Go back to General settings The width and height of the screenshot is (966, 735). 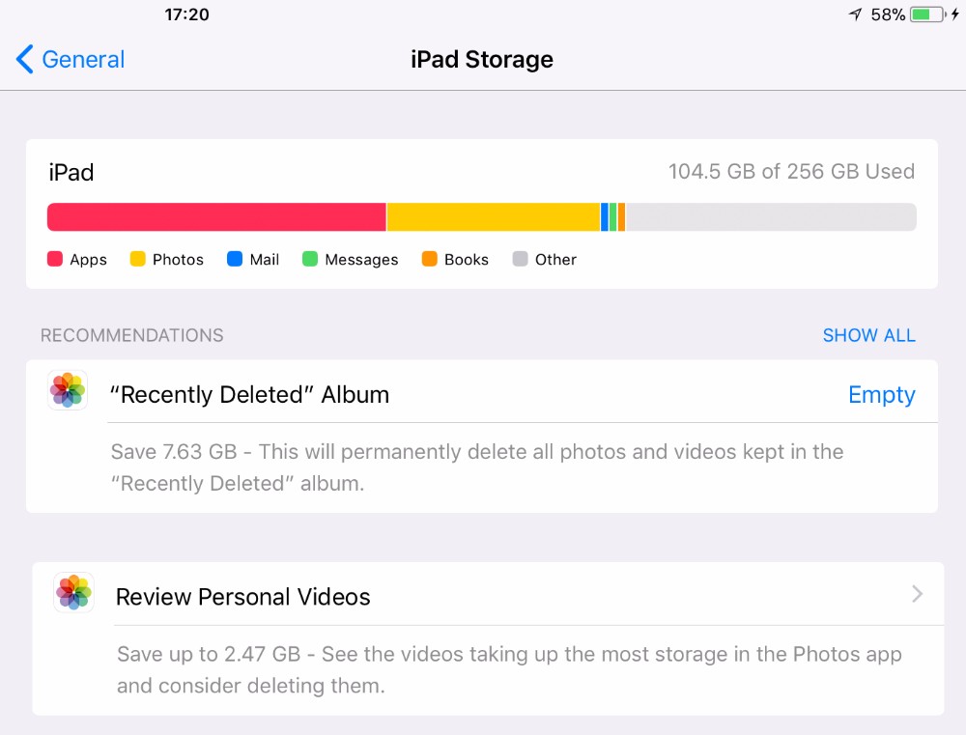(x=71, y=59)
